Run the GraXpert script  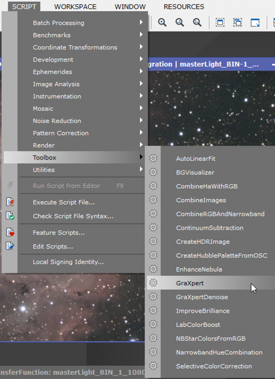190,283
